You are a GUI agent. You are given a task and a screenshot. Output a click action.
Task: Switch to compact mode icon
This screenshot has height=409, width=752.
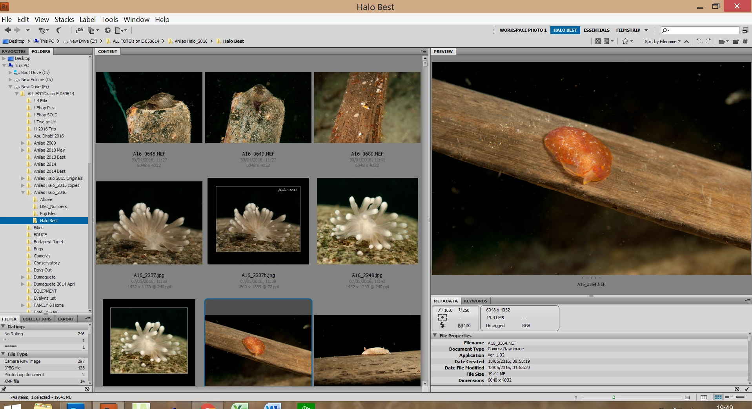tap(745, 30)
